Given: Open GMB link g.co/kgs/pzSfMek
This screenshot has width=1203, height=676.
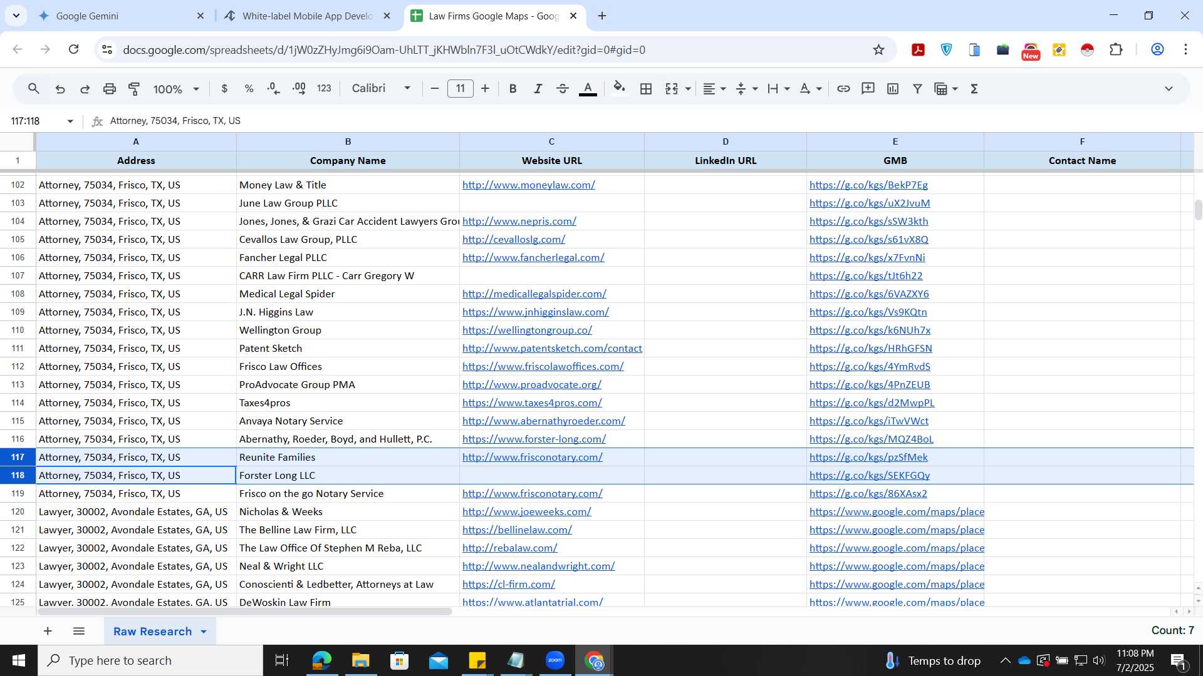Looking at the screenshot, I should (868, 457).
